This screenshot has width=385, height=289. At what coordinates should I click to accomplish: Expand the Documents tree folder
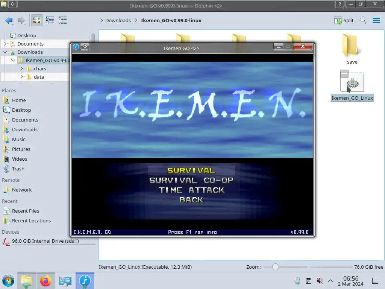5,44
